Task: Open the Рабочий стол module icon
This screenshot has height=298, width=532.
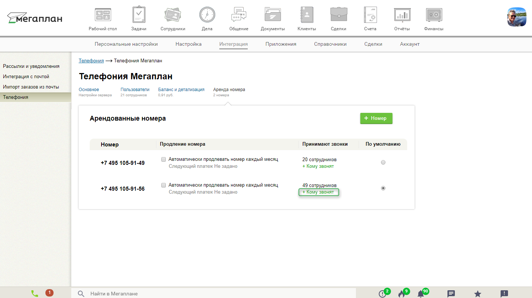Action: (x=103, y=15)
